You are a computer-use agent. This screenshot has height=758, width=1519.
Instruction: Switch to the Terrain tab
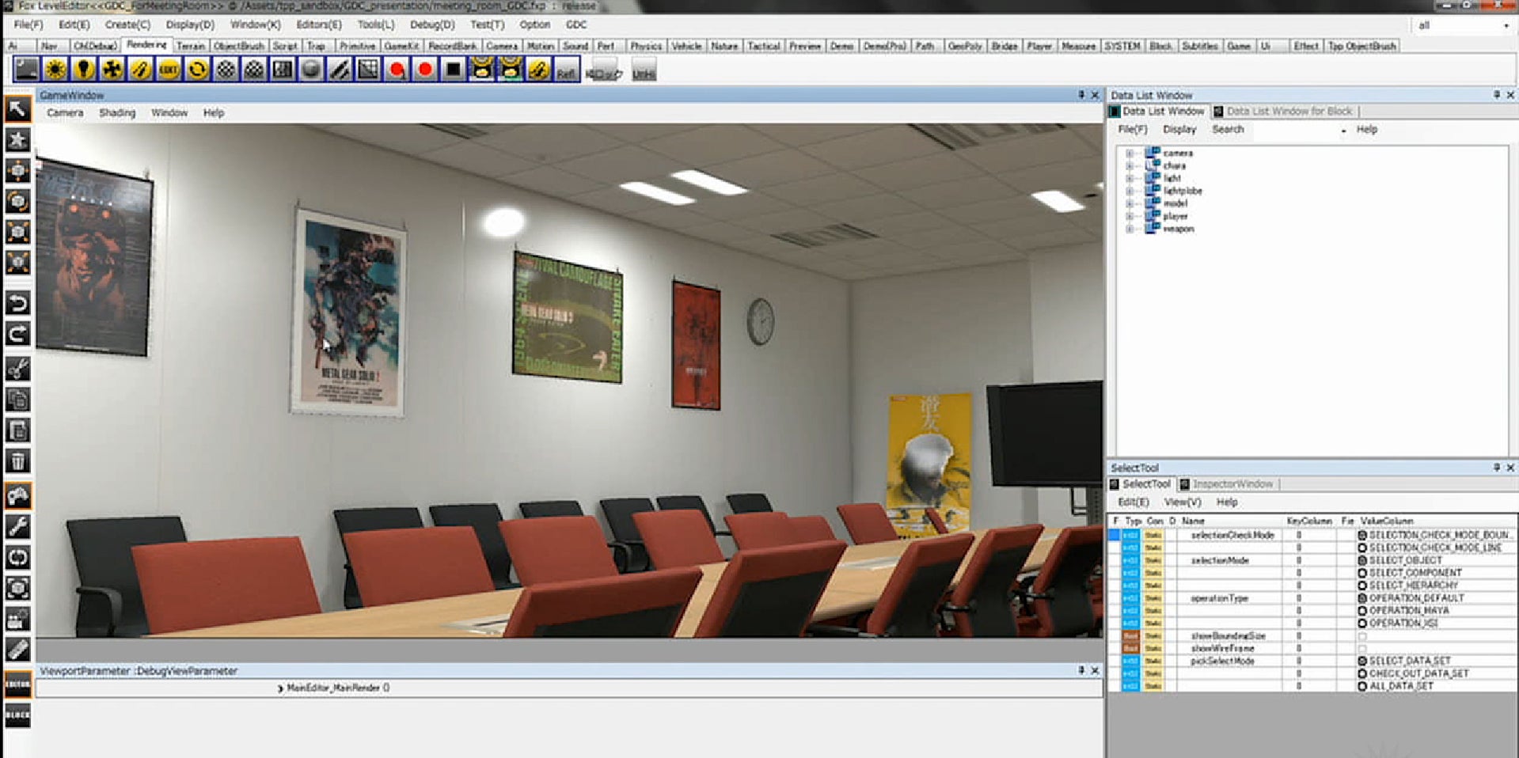tap(190, 46)
